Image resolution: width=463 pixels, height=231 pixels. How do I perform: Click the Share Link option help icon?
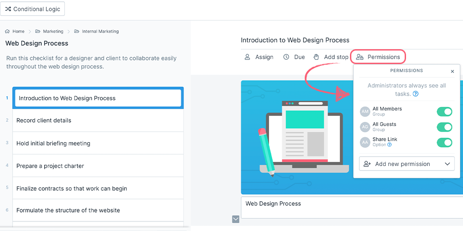tap(389, 145)
